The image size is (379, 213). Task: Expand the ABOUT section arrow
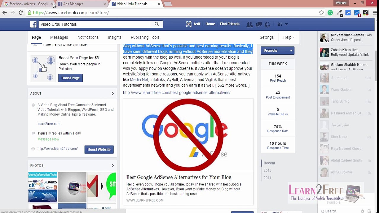coord(113,93)
